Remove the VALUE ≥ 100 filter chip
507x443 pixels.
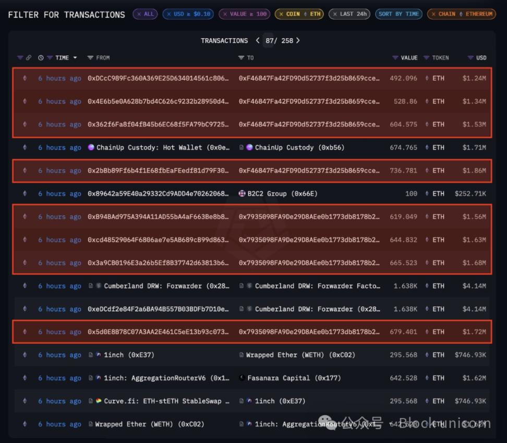click(225, 14)
